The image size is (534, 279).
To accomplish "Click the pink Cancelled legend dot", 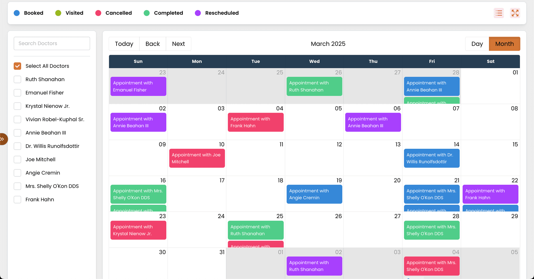I will click(x=98, y=13).
